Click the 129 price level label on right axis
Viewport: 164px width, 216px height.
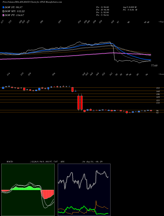[x=158, y=97]
